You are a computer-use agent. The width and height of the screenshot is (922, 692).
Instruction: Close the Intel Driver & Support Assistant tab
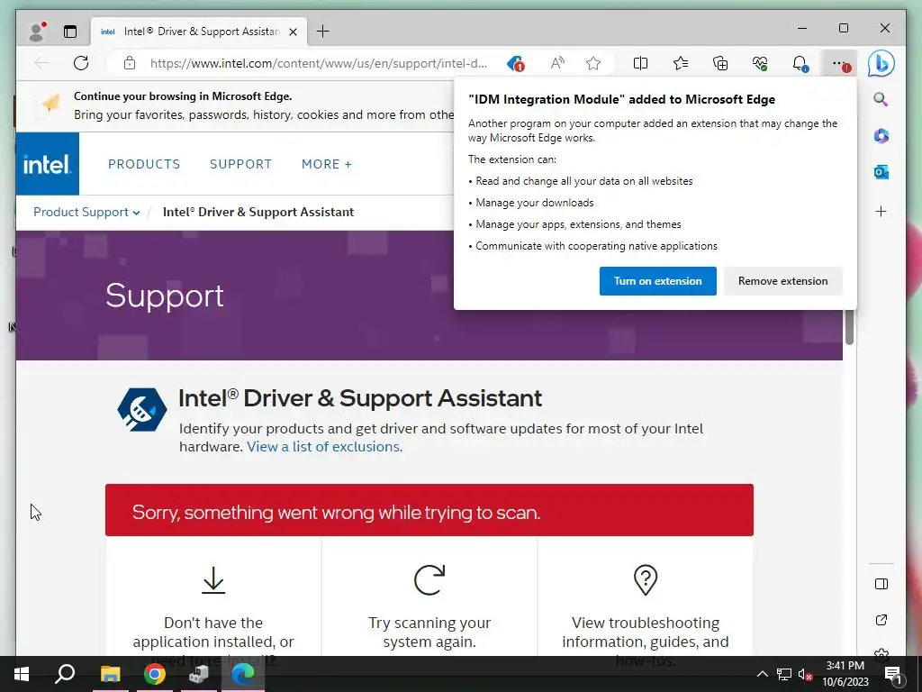point(293,32)
